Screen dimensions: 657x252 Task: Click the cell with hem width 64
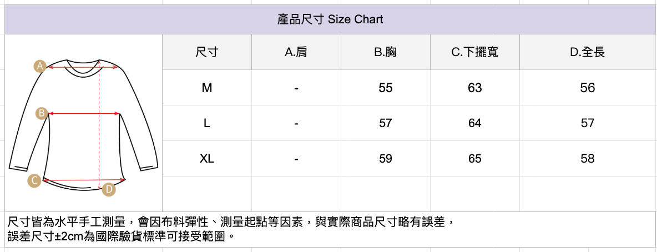475,123
